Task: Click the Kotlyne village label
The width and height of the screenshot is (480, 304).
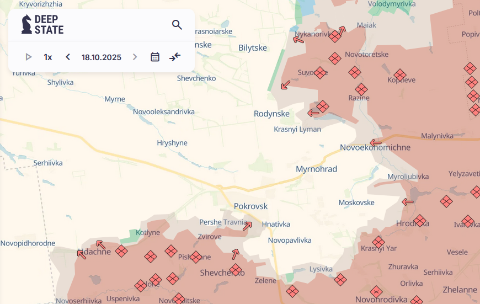Action: coord(148,233)
